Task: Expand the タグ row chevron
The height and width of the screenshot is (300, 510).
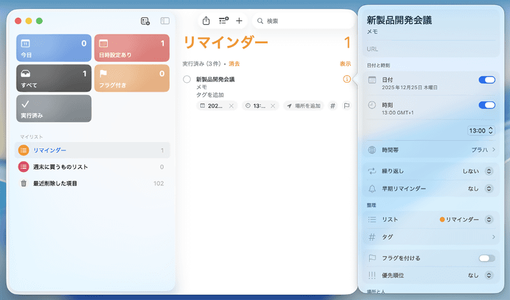Action: click(x=493, y=237)
